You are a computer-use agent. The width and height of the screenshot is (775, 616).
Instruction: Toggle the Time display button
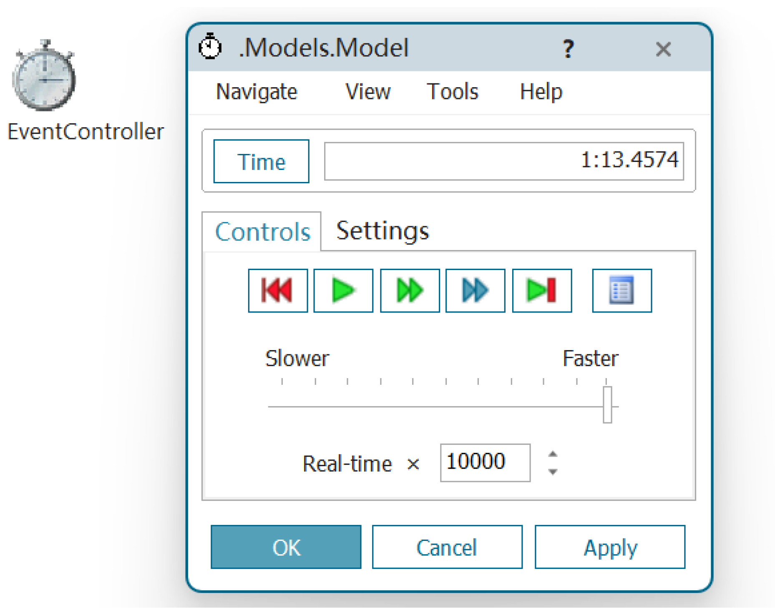pyautogui.click(x=261, y=161)
